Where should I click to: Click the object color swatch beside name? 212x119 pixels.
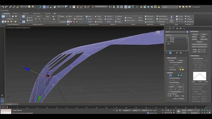point(187,32)
